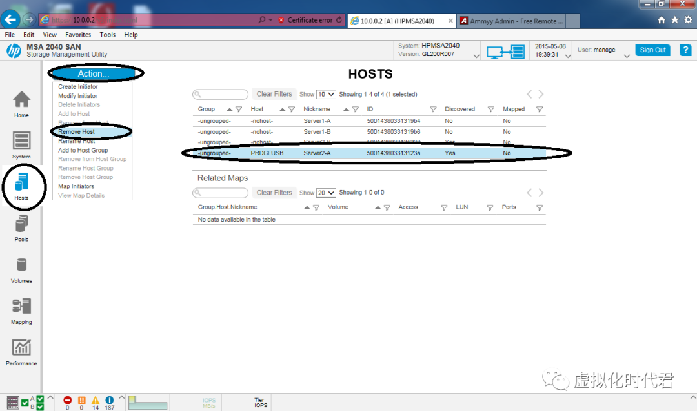Filter the Group column funnel icon
This screenshot has width=697, height=411.
[x=239, y=109]
